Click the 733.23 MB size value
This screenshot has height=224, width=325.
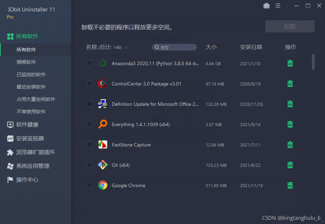tap(216, 165)
